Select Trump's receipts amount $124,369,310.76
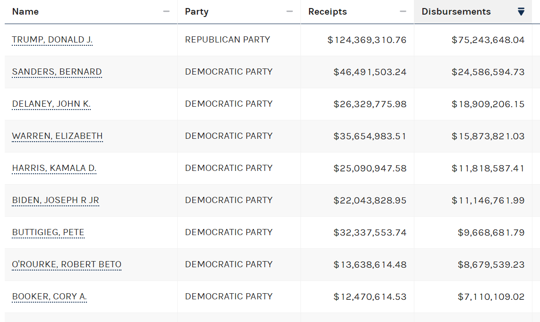The image size is (540, 322). (x=367, y=40)
